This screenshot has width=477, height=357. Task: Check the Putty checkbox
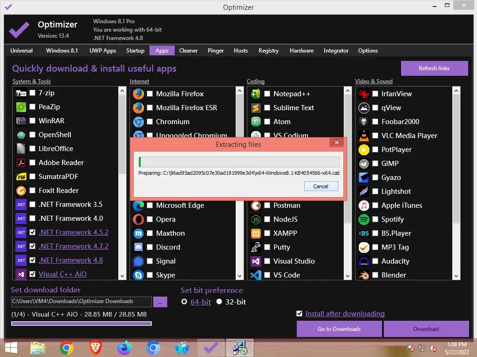click(x=267, y=247)
